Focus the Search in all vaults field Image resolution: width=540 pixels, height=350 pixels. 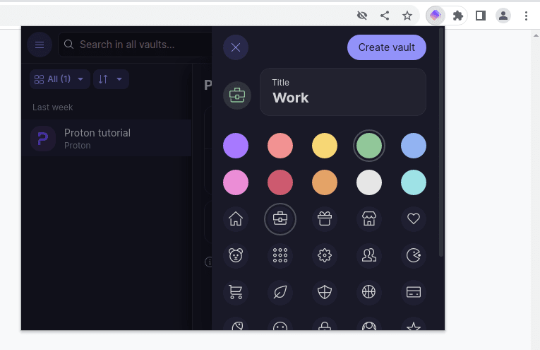tap(135, 45)
